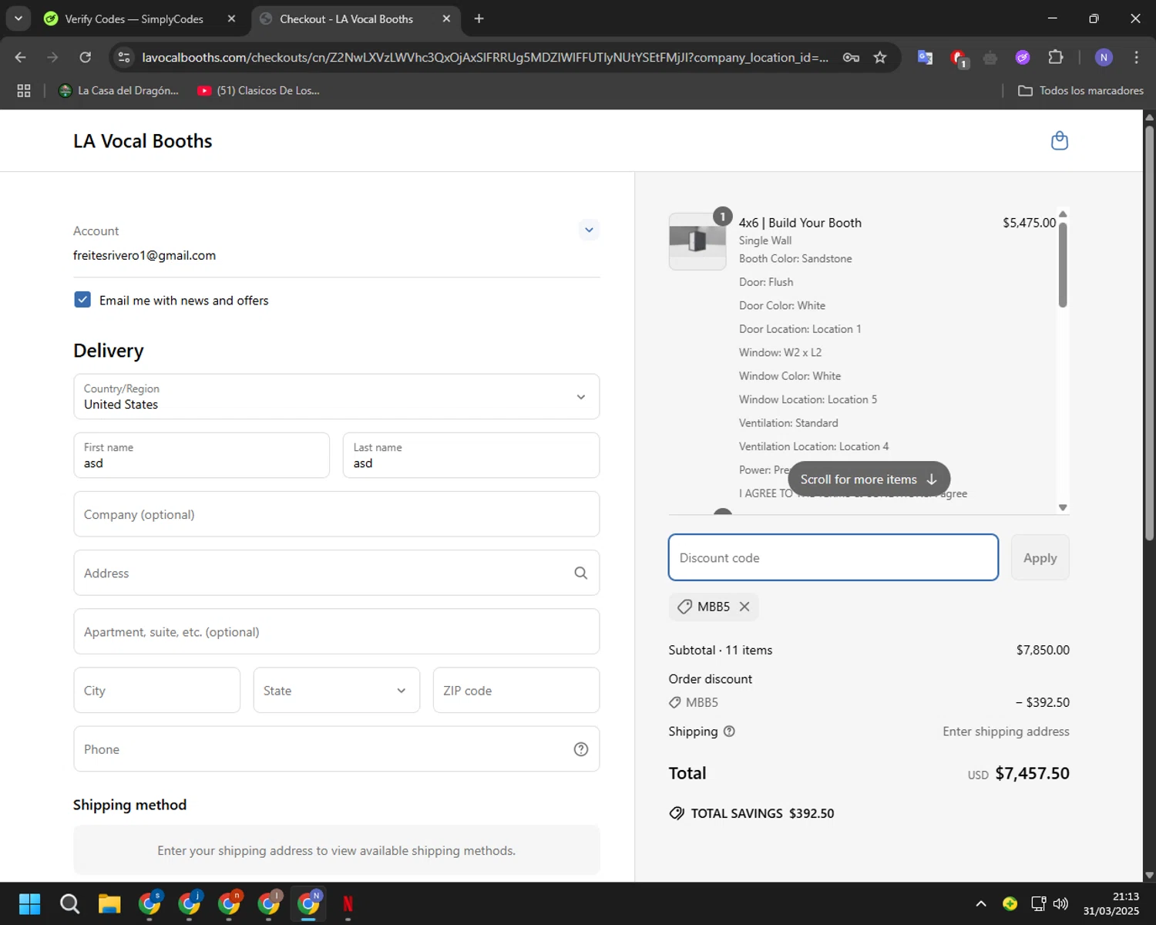Screen dimensions: 1156x925
Task: Click the freitesrivero1@gmail.com account email
Action: (144, 255)
